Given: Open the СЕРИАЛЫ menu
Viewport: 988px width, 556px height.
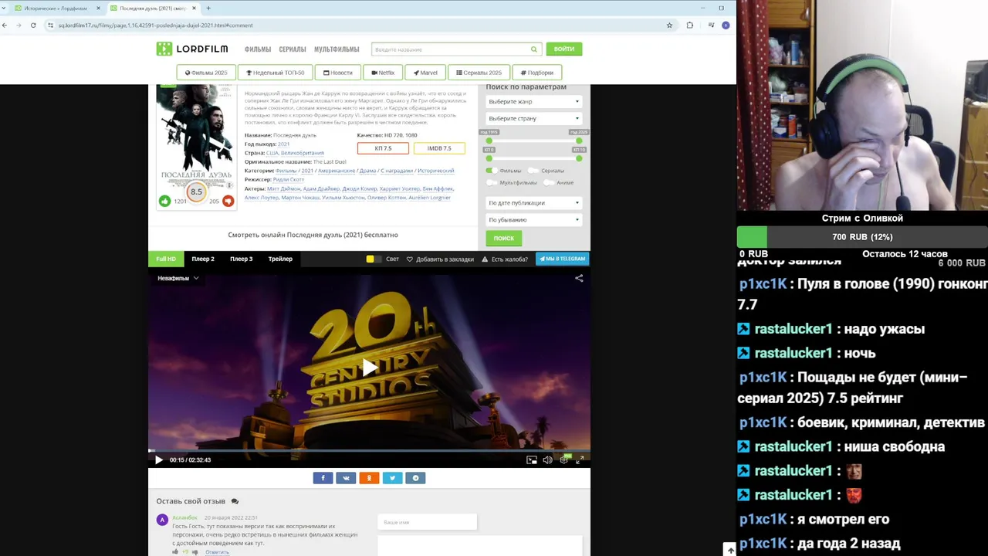Looking at the screenshot, I should click(293, 49).
